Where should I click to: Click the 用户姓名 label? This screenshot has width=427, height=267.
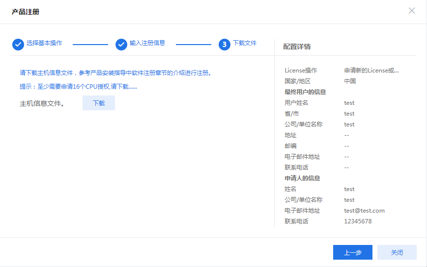[x=296, y=103]
